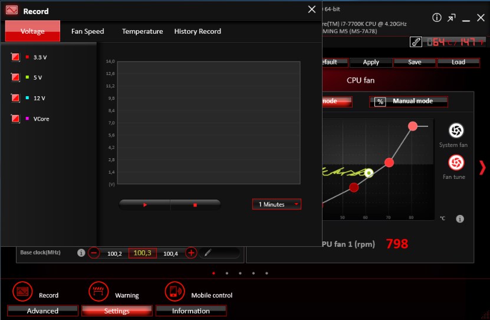Click the dark red lower fan curve point
The image size is (490, 320).
(x=354, y=187)
